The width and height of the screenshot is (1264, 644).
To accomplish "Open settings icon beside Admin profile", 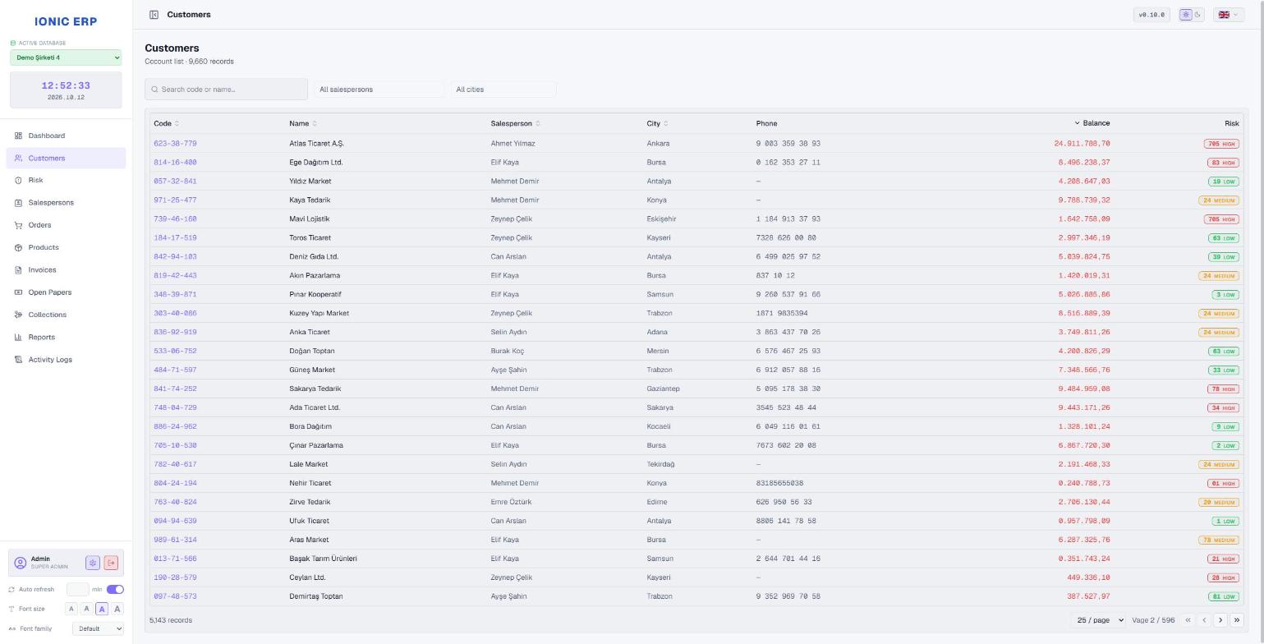I will pyautogui.click(x=93, y=563).
